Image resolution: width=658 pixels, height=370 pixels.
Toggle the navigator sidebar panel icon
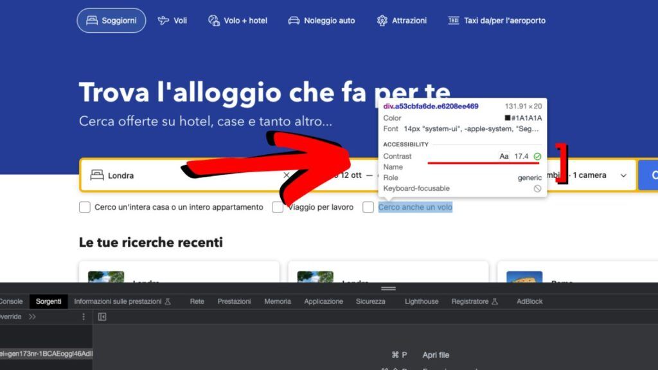pos(102,317)
